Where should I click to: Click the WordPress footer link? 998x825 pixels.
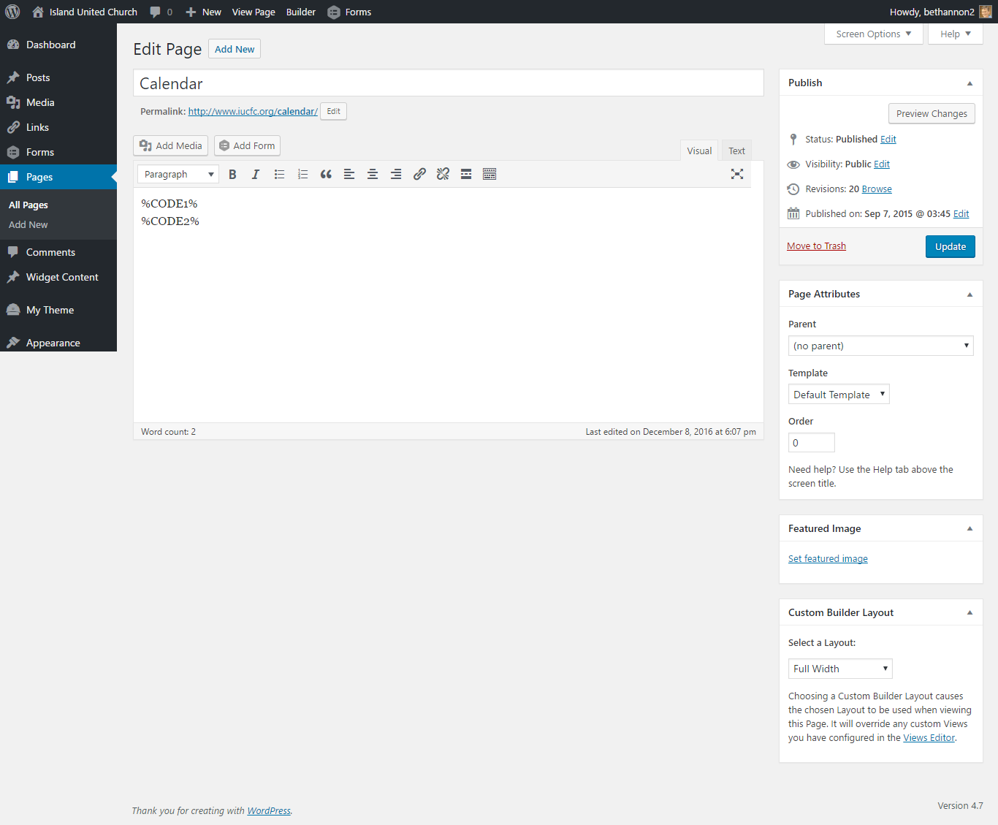(x=269, y=810)
